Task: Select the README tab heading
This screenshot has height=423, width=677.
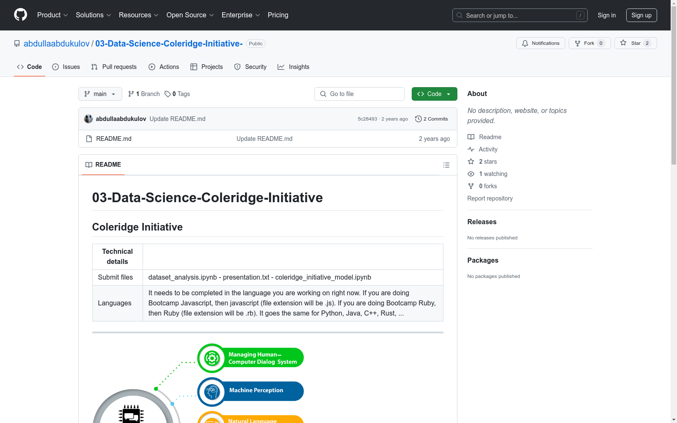Action: [x=103, y=165]
